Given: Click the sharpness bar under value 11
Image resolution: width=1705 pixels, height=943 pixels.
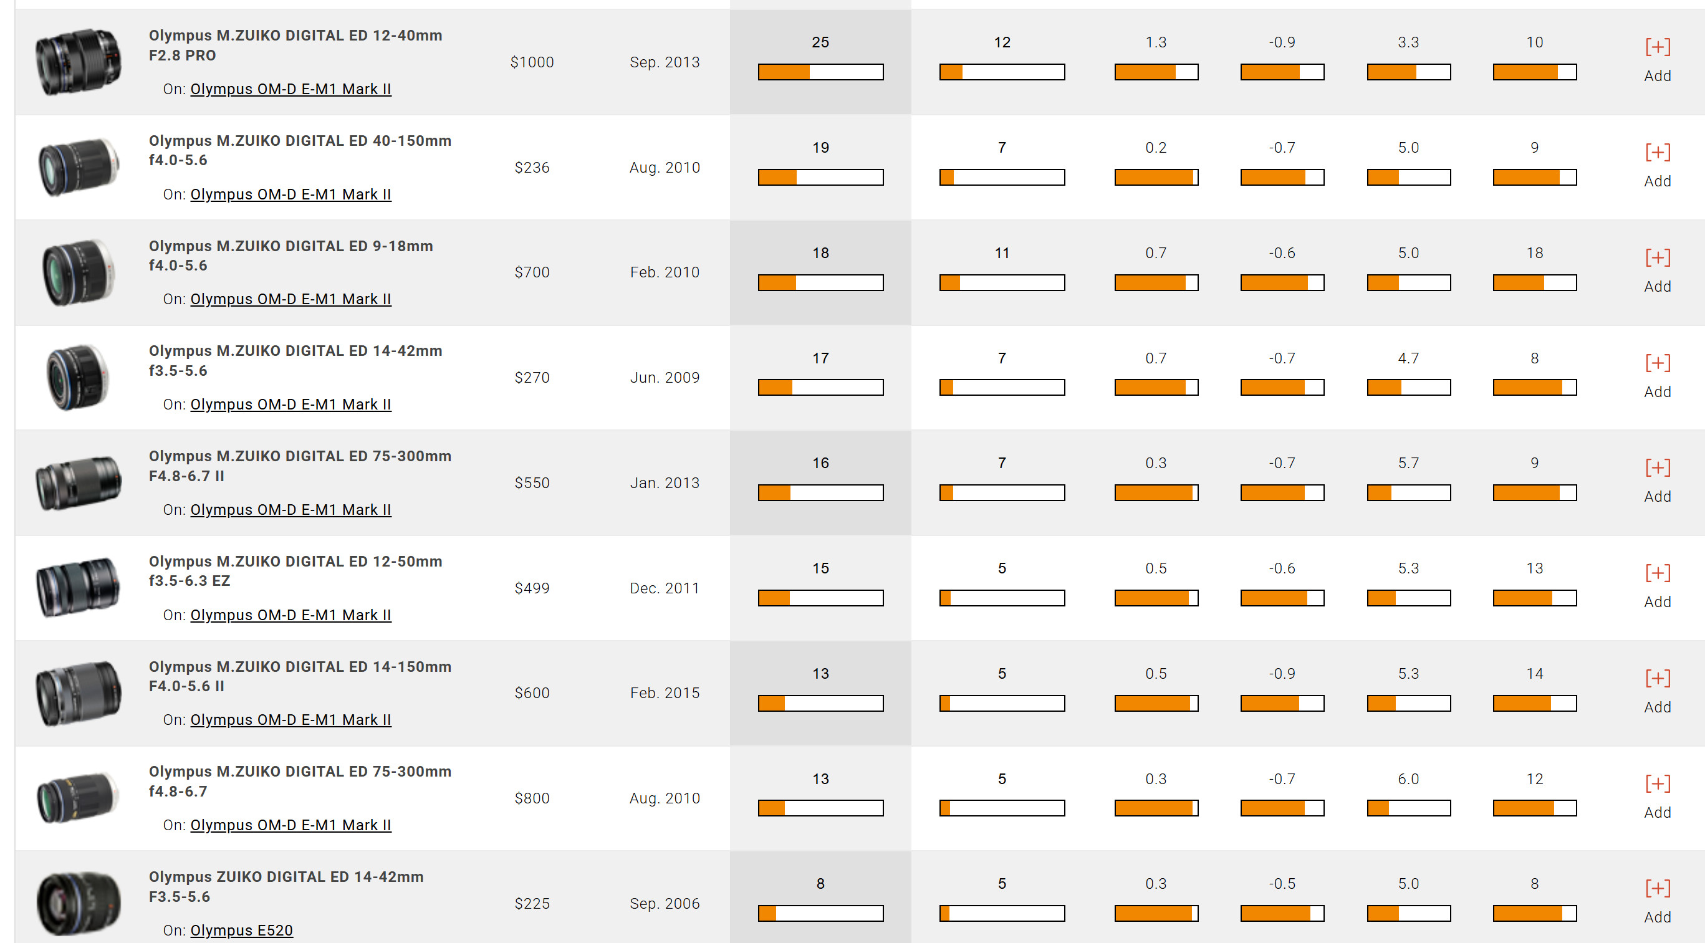Looking at the screenshot, I should pyautogui.click(x=1001, y=282).
